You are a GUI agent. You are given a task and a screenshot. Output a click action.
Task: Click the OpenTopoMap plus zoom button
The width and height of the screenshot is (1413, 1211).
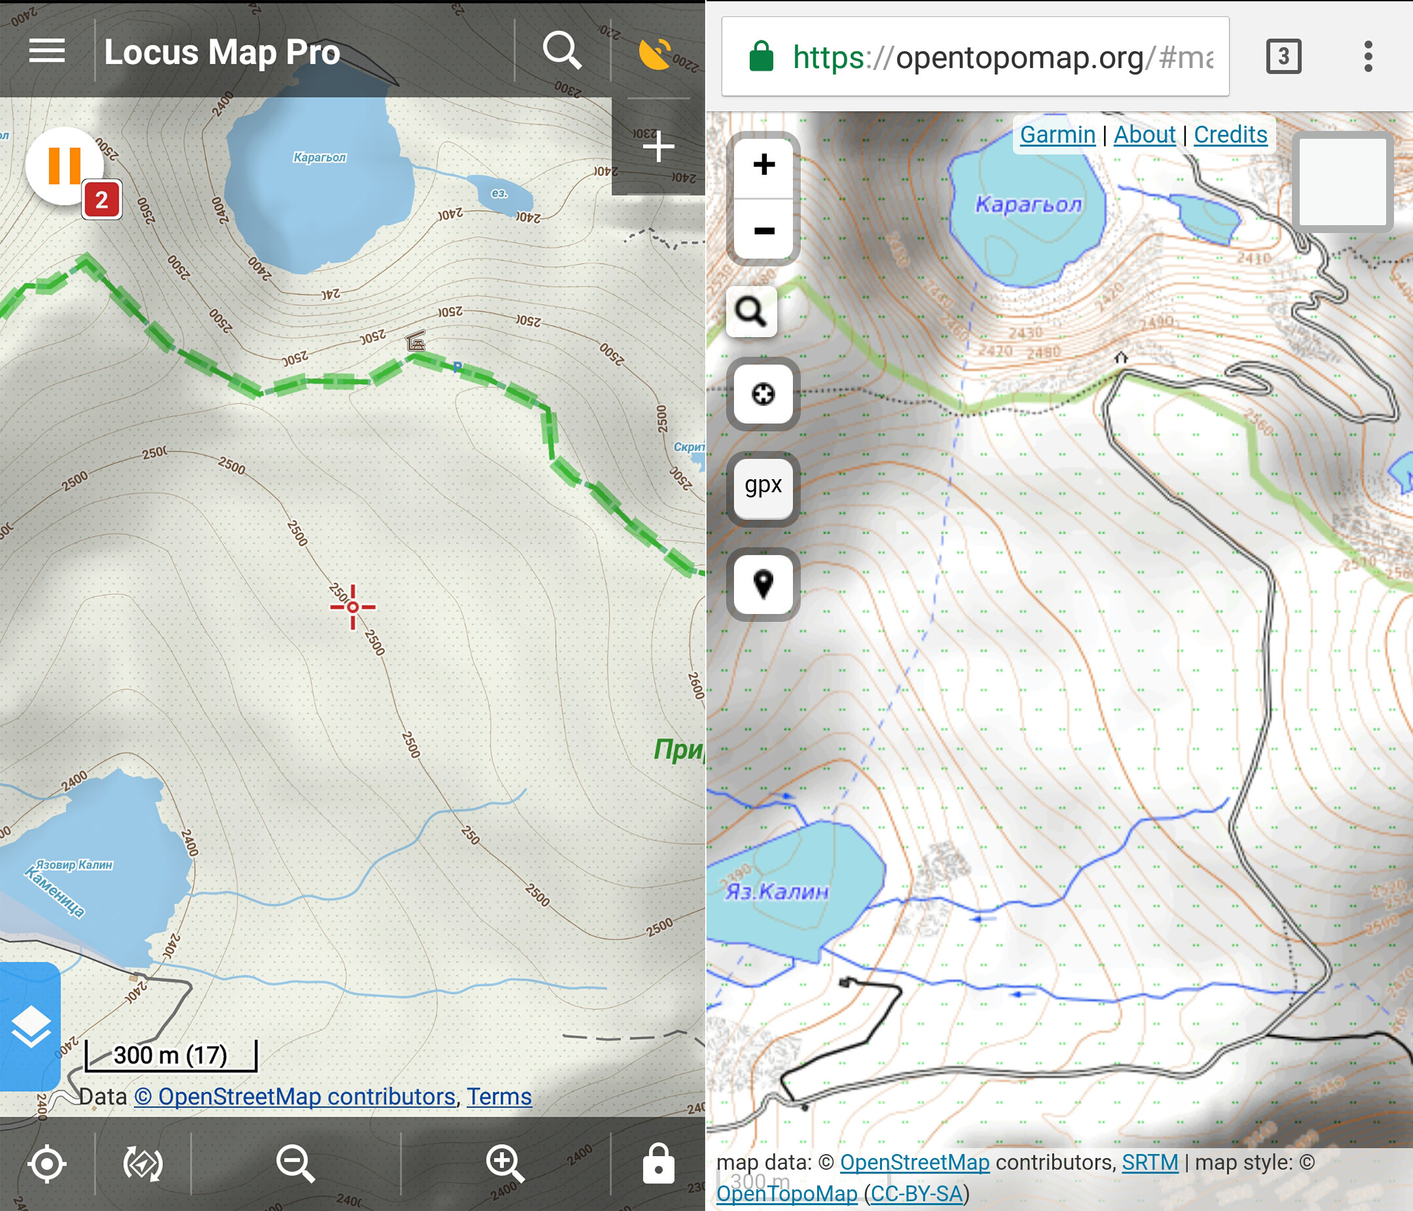763,165
